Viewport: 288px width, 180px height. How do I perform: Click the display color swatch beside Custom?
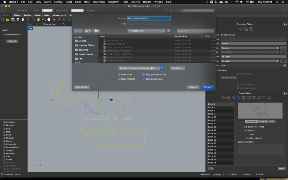(283, 48)
